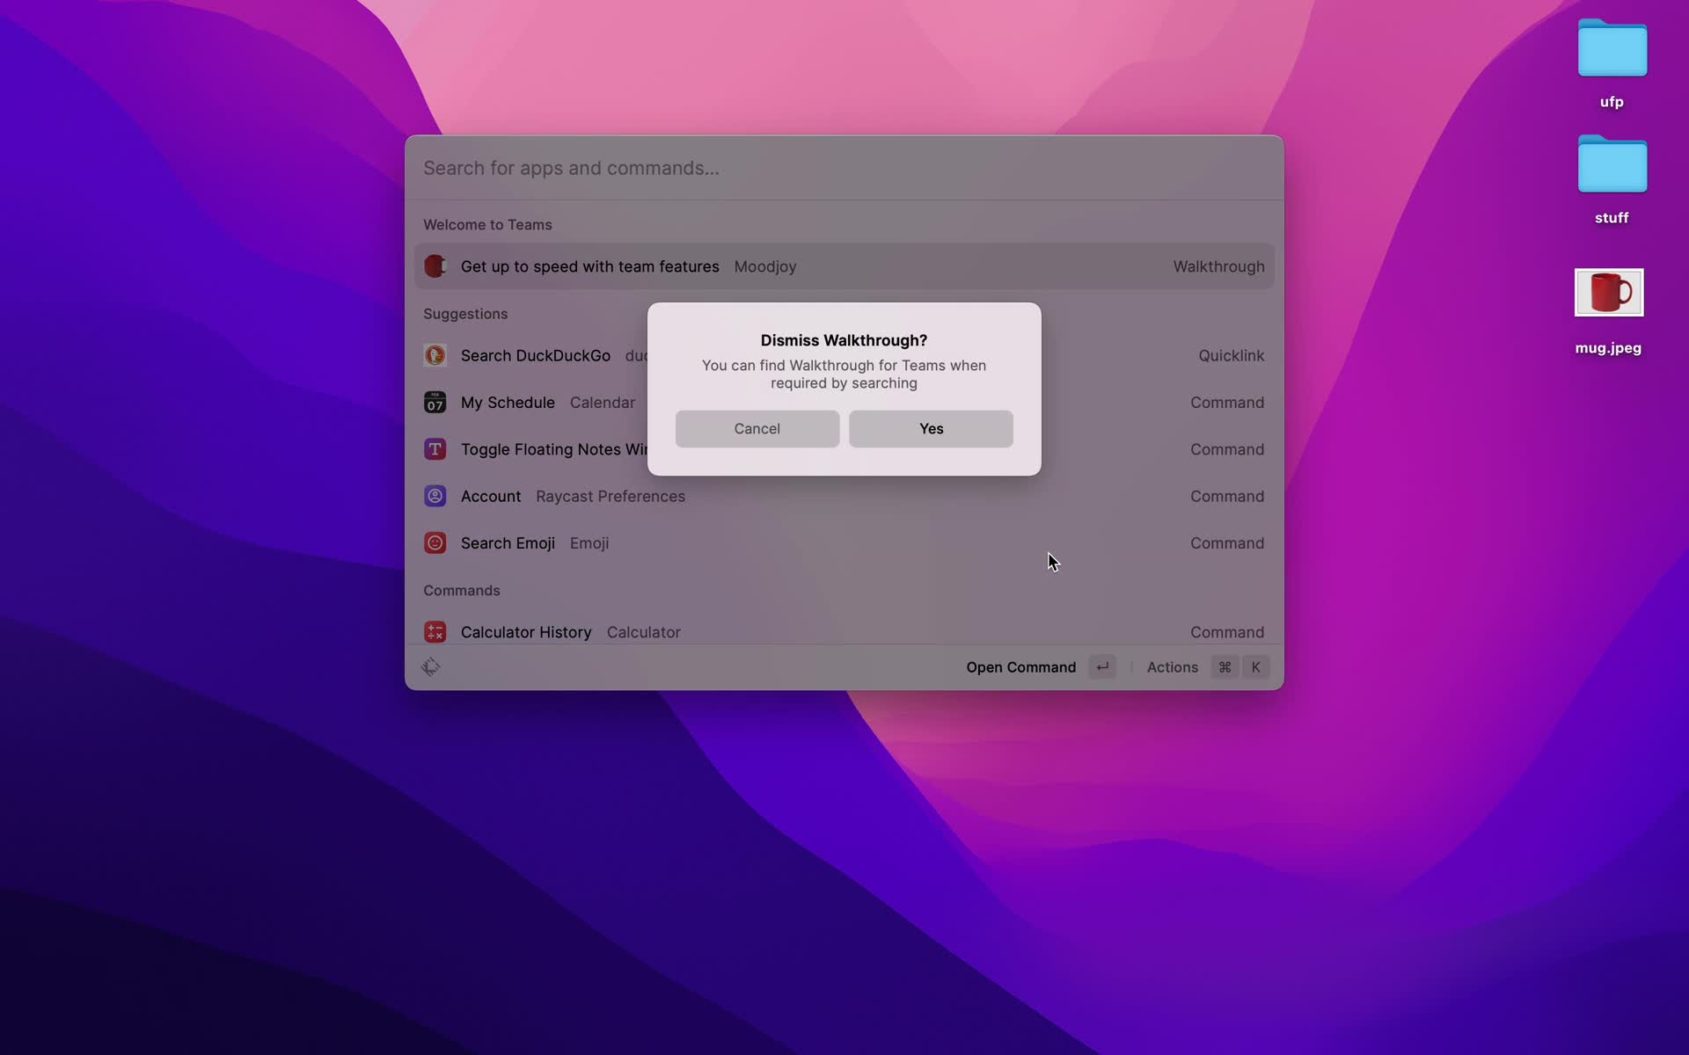Screen dimensions: 1689x1055
Task: Click the Account Raycast Preferences icon
Action: 435,497
